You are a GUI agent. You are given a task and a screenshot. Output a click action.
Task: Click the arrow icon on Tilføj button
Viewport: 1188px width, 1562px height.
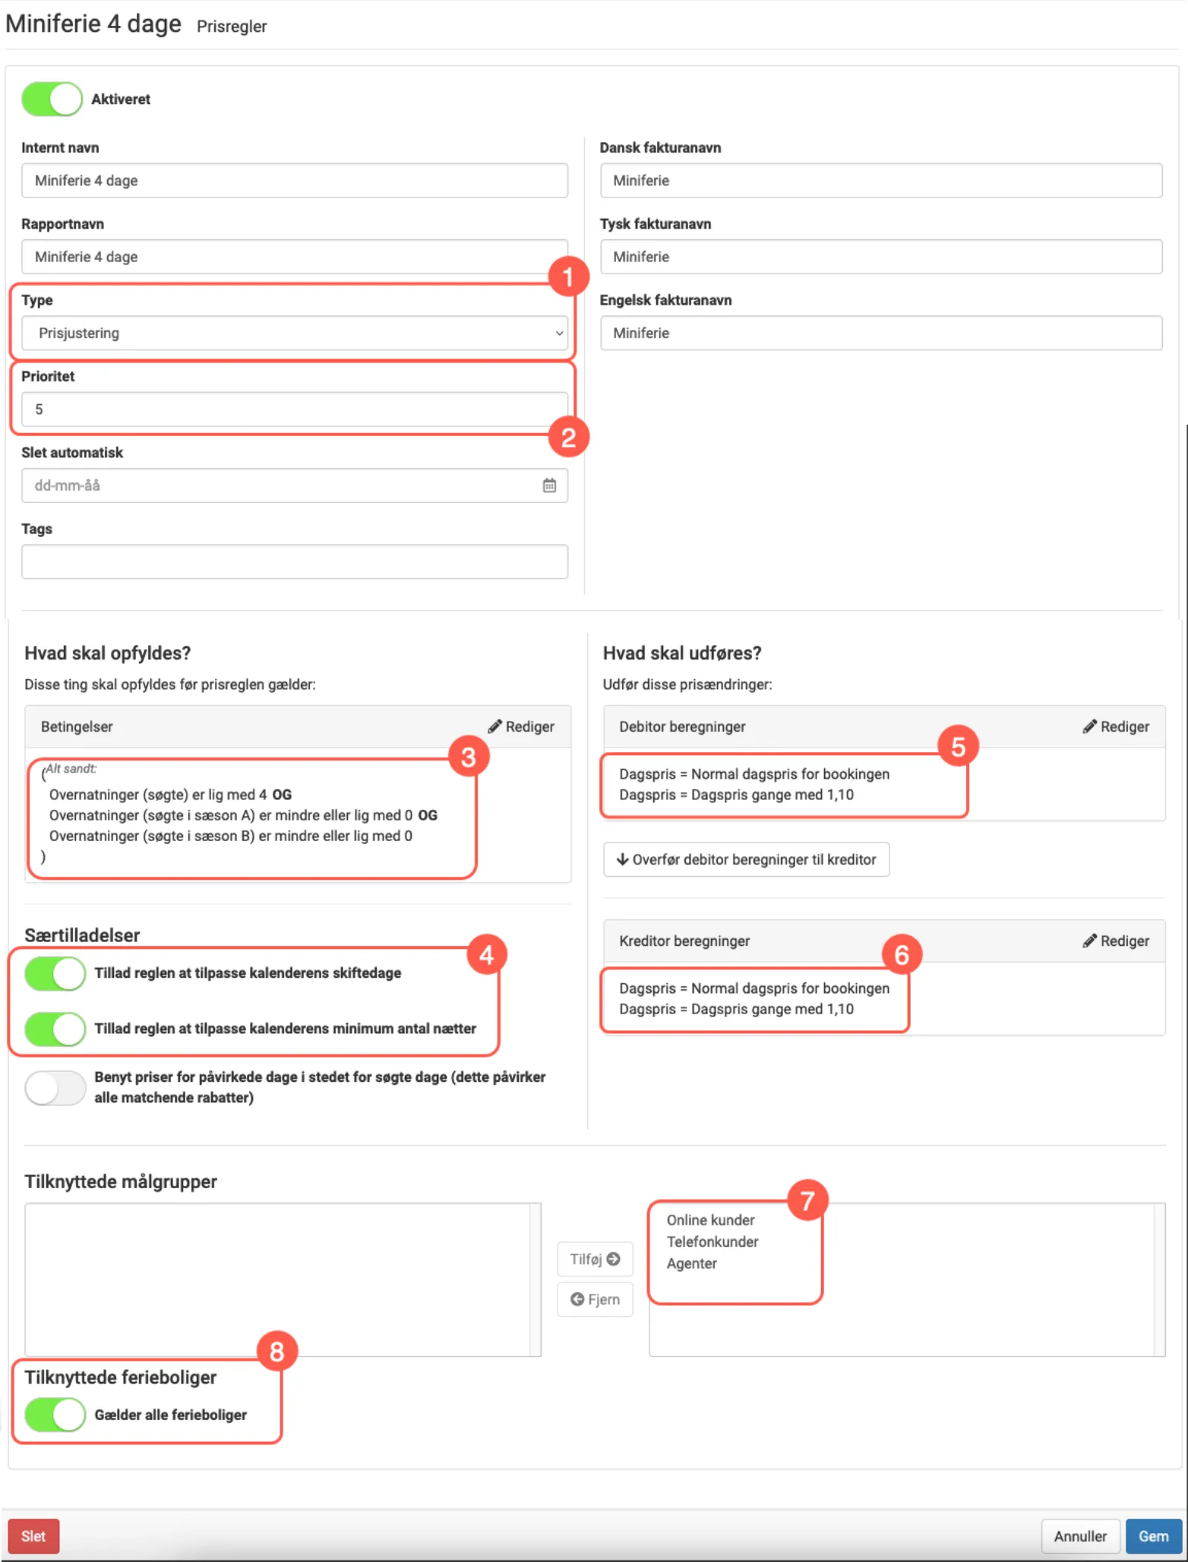pos(614,1259)
